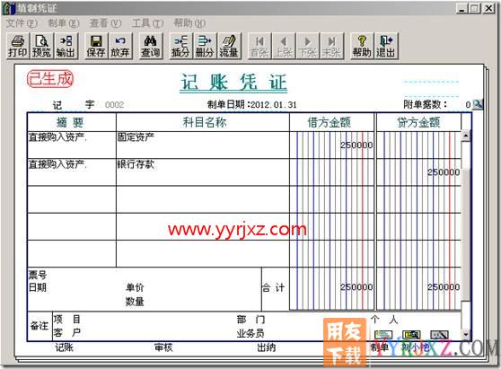Click debit amount 250000 for 固定资产
Viewport: 501px width, 369px height.
click(x=356, y=145)
